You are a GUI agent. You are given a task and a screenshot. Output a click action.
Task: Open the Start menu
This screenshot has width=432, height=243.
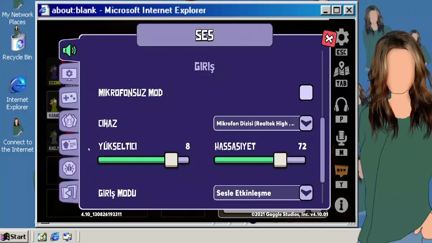14,237
